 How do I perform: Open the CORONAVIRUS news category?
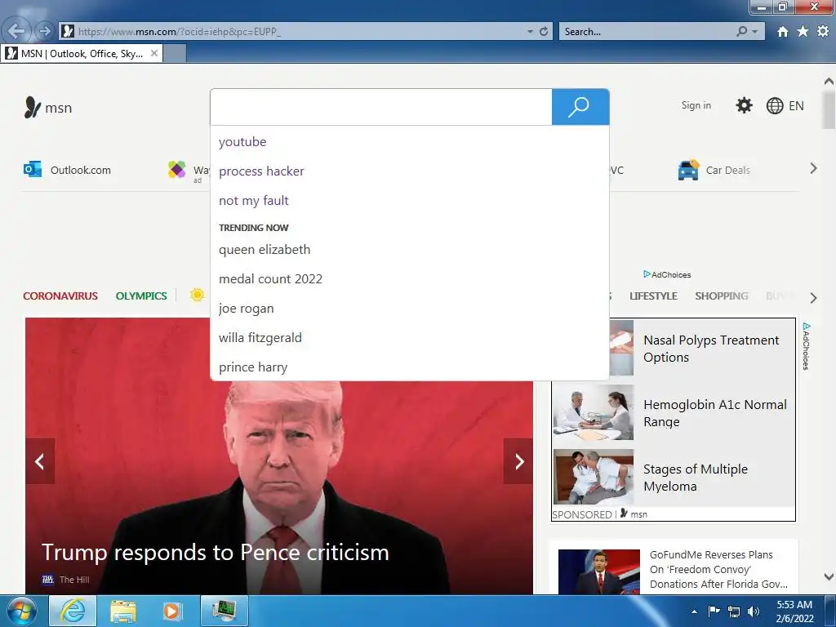tap(60, 296)
